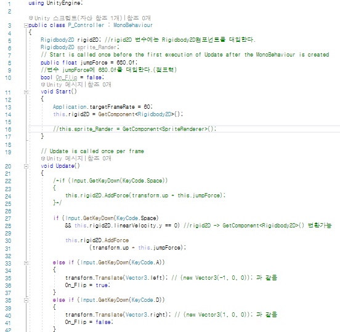Collapse the else if KeyCode.D block
Screen dimensions: 340x332
tap(26, 301)
